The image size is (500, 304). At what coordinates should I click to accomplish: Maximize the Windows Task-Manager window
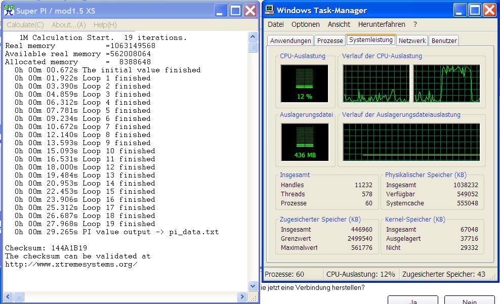(475, 10)
